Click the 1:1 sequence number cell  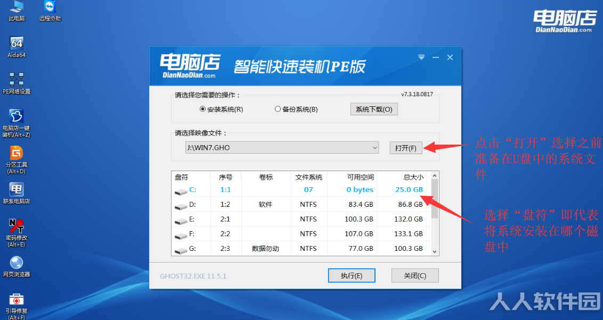pos(225,190)
